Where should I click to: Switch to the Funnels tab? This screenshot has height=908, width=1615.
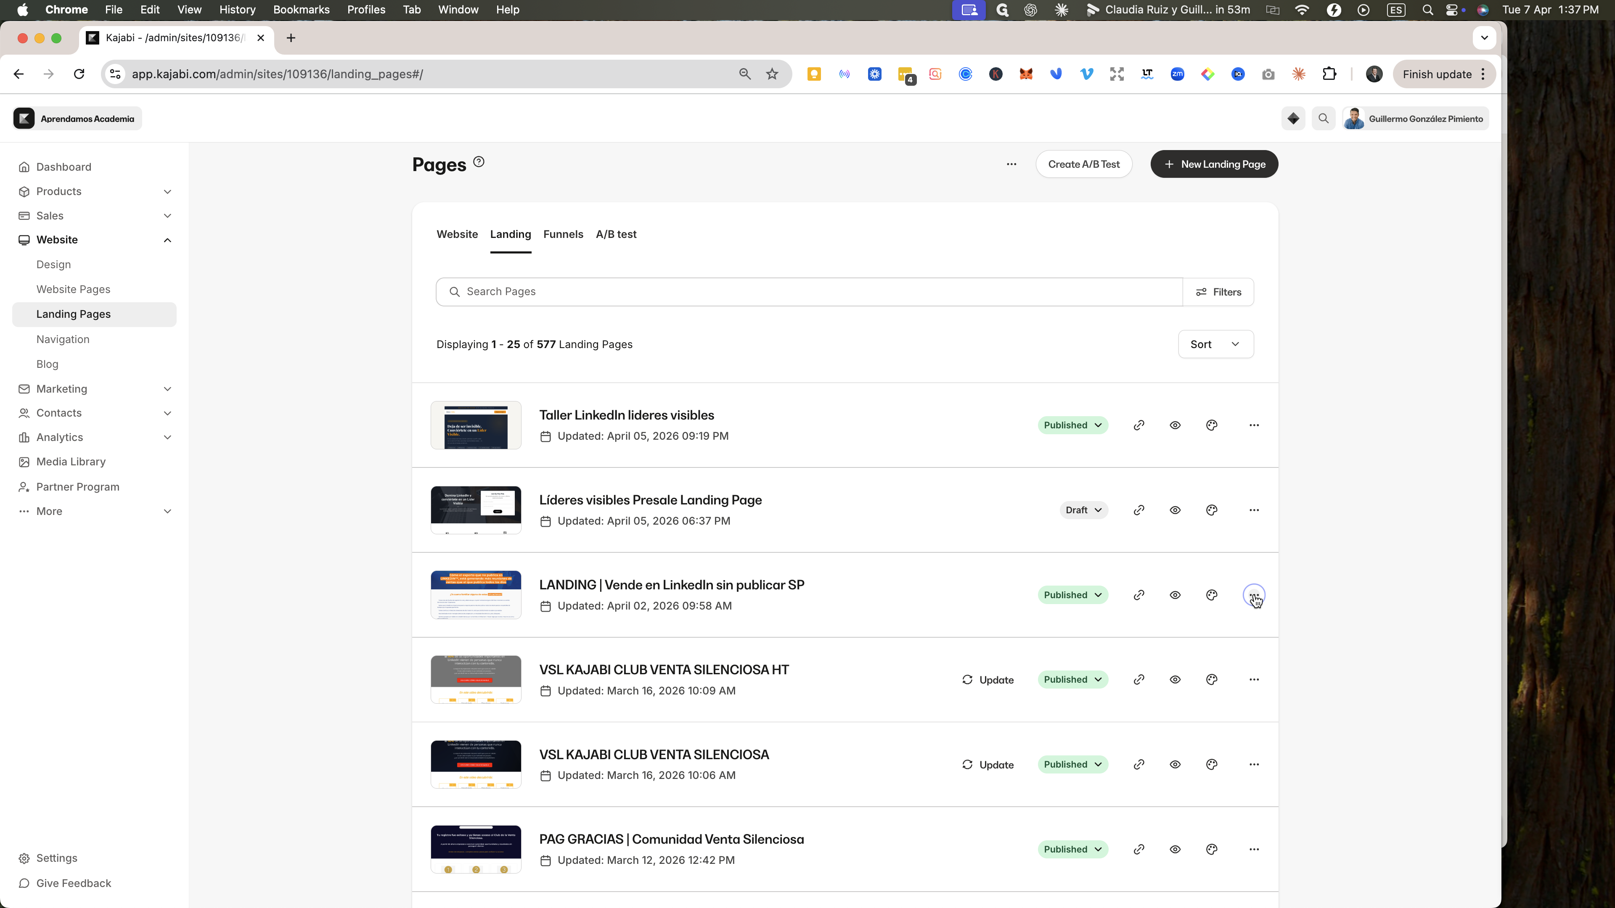(x=563, y=235)
